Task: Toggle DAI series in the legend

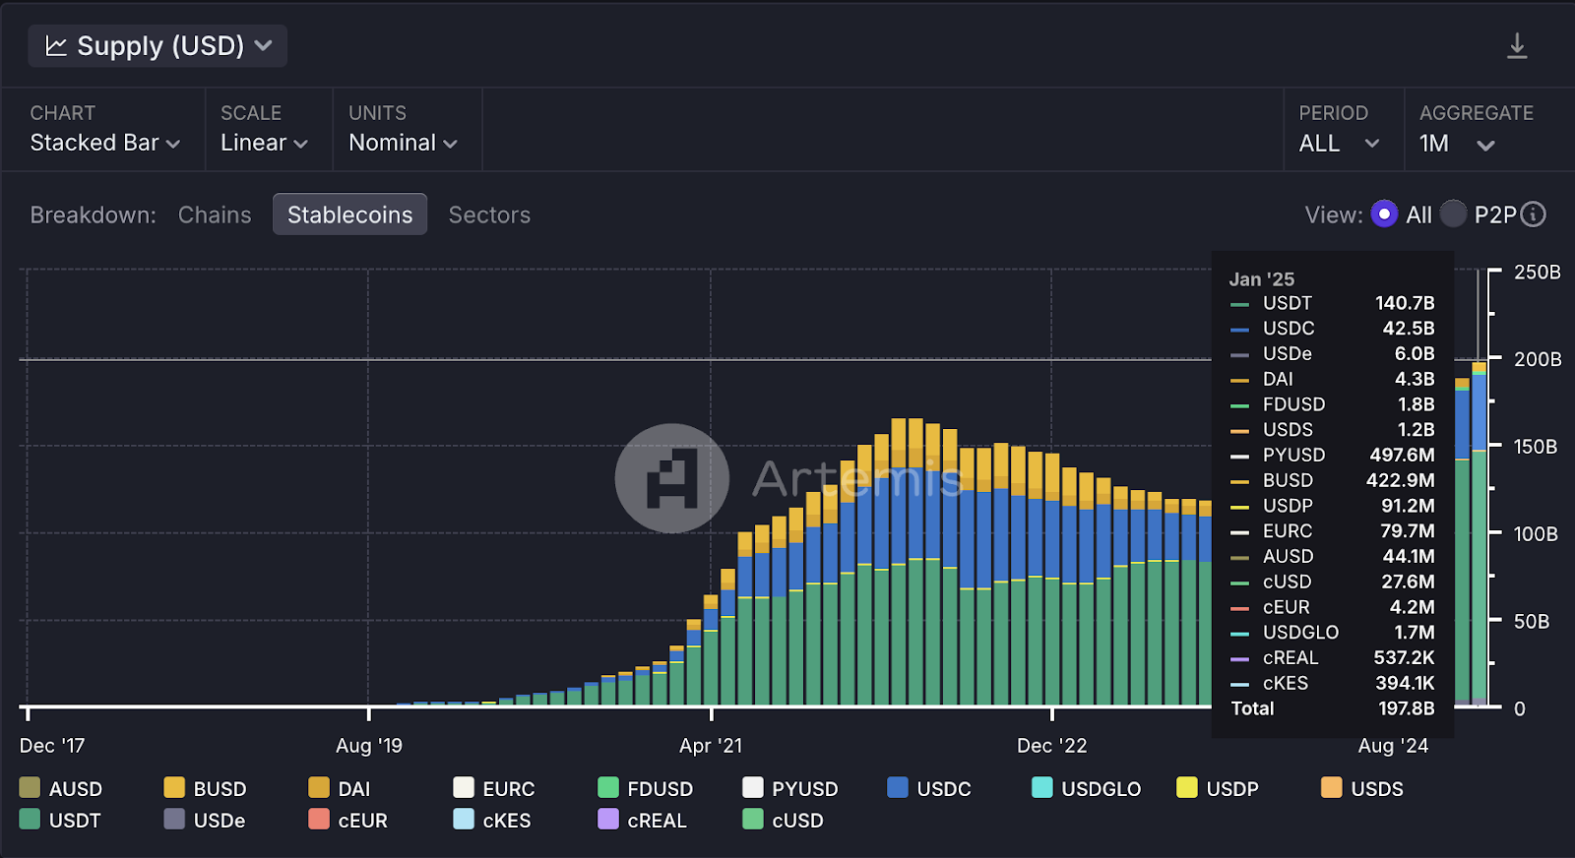Action: pyautogui.click(x=340, y=788)
